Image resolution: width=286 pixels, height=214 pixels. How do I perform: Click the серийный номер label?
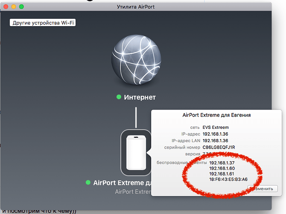tap(182, 147)
